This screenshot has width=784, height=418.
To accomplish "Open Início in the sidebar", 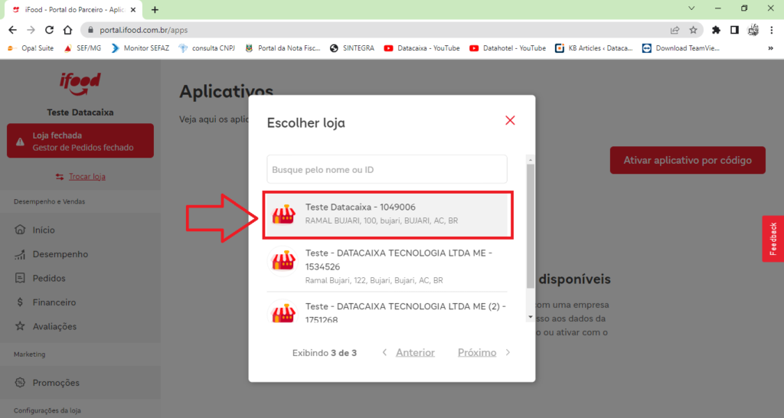I will pyautogui.click(x=44, y=230).
